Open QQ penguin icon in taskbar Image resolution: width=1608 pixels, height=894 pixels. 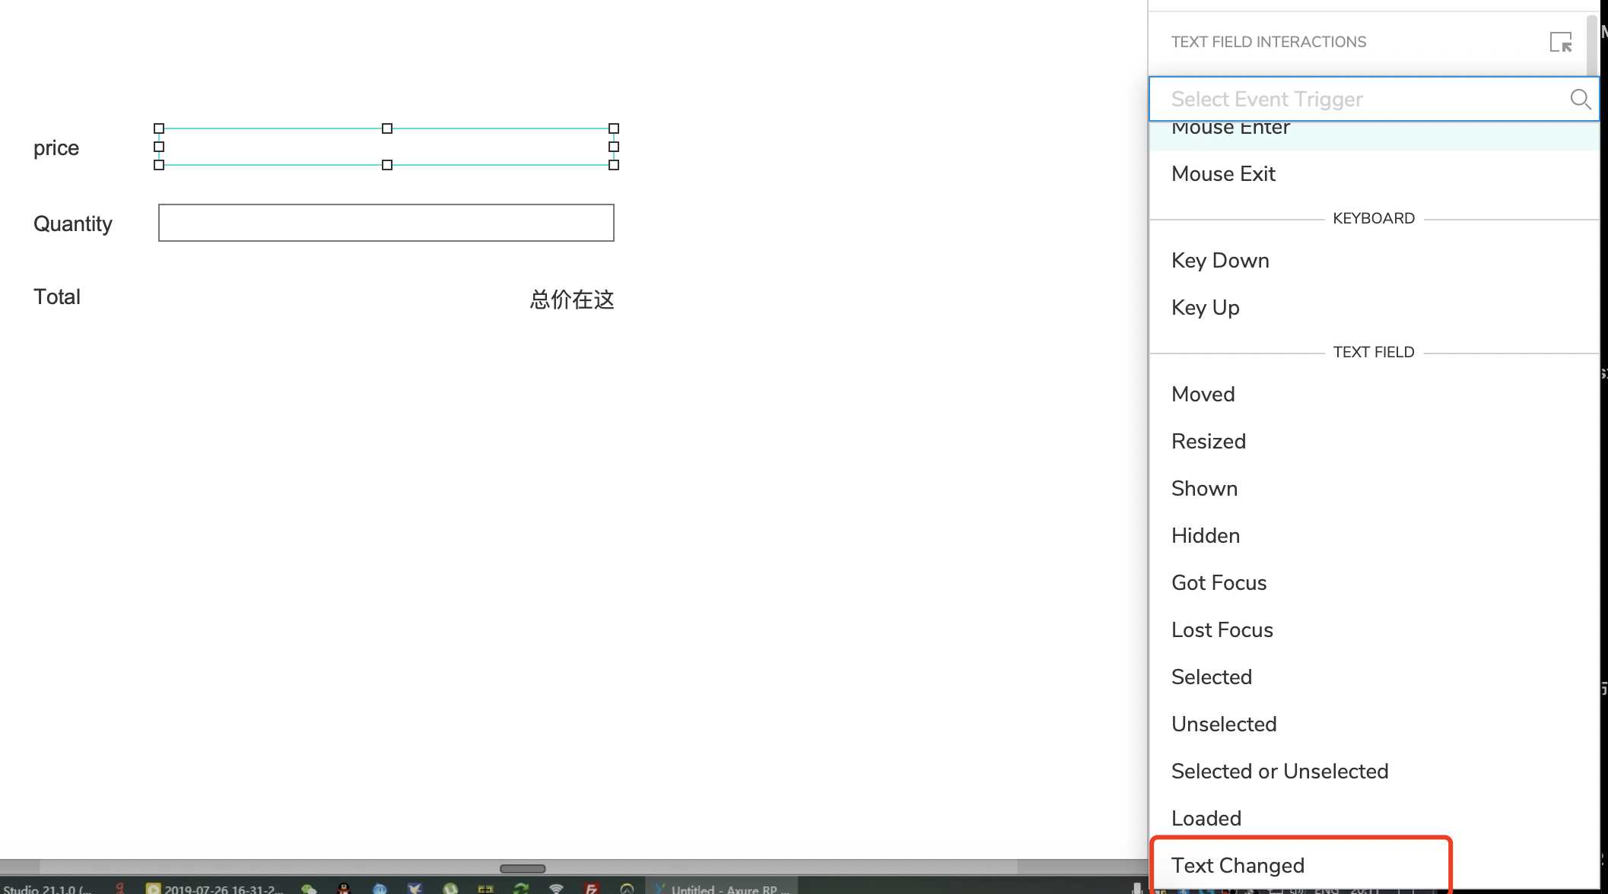point(344,888)
